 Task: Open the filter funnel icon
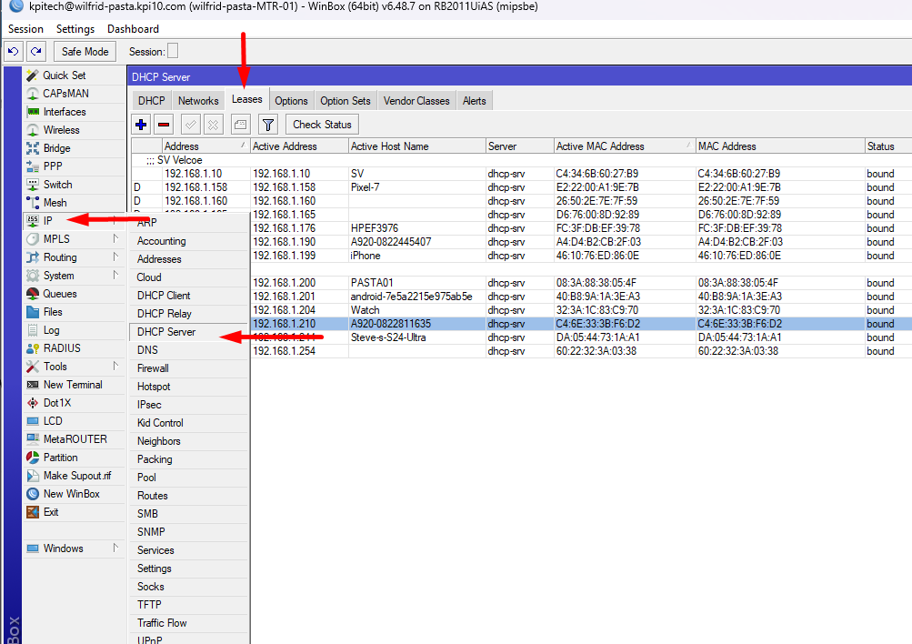click(267, 125)
